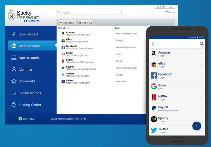This screenshot has height=147, width=211.
Task: Select Web Accounts in the sidebar
Action: (x=32, y=46)
